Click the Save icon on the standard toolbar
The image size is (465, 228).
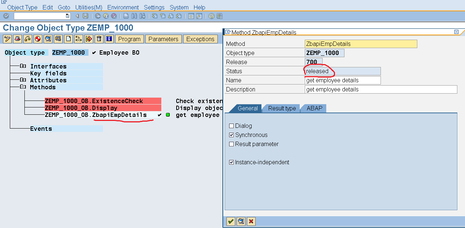point(84,16)
